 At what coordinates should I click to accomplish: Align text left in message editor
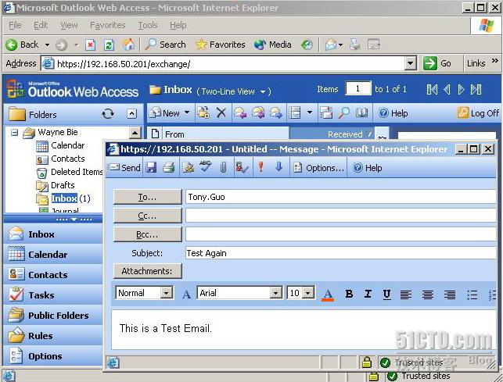(406, 295)
